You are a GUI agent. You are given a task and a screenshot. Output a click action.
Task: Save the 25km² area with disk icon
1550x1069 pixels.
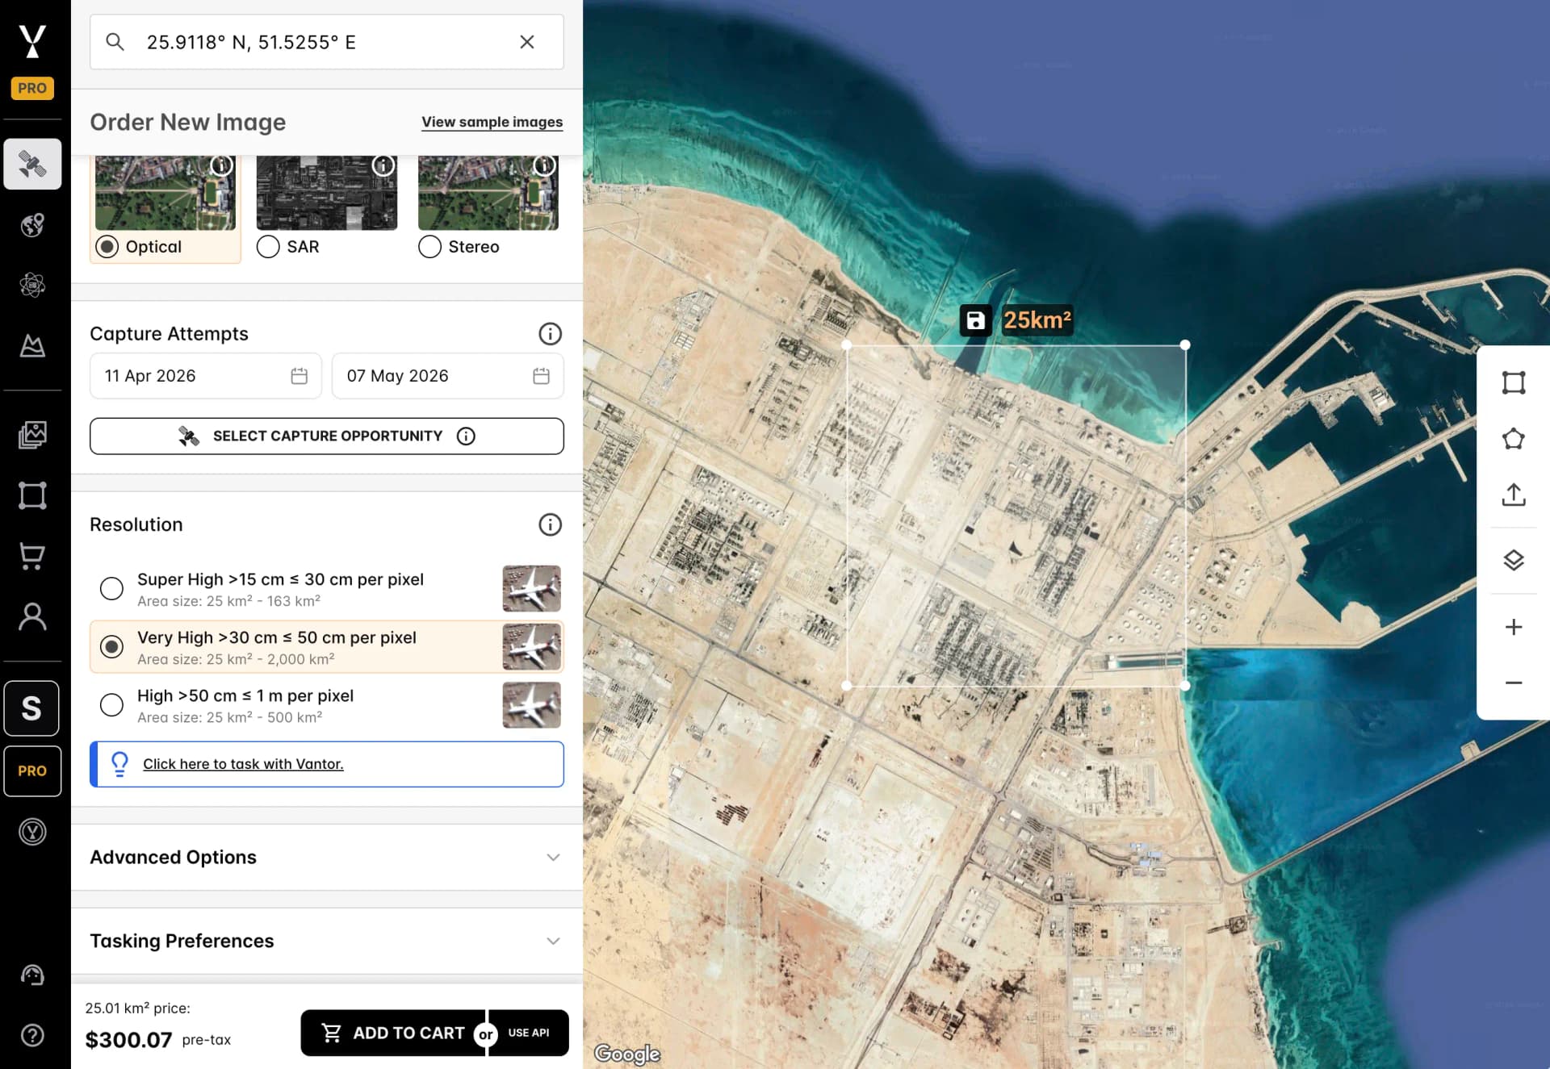975,320
